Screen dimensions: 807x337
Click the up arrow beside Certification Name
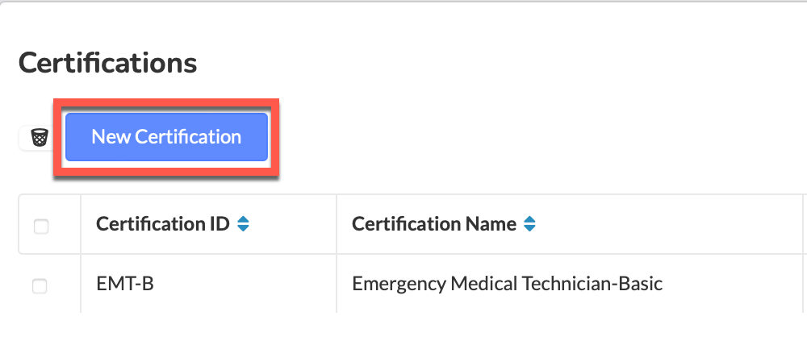[529, 220]
